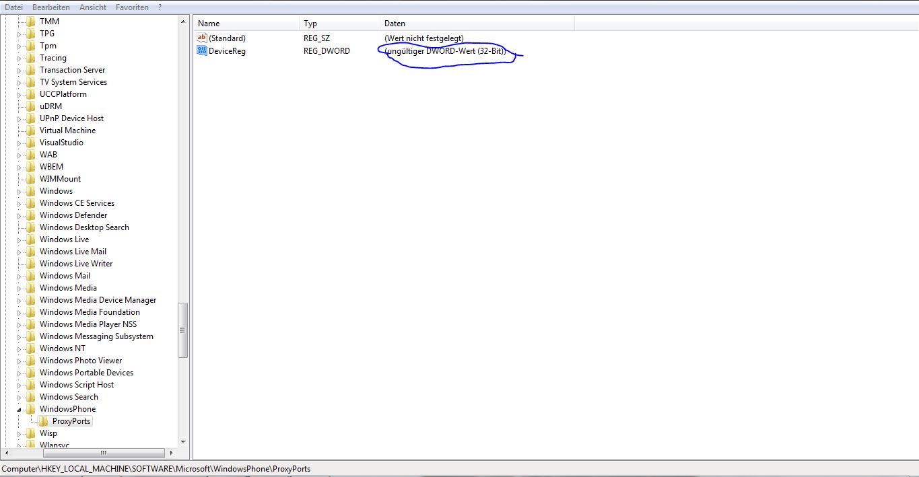Click the 'ungültiger DWORD-Wert (32-Bit)' data cell
The width and height of the screenshot is (919, 477).
point(445,51)
